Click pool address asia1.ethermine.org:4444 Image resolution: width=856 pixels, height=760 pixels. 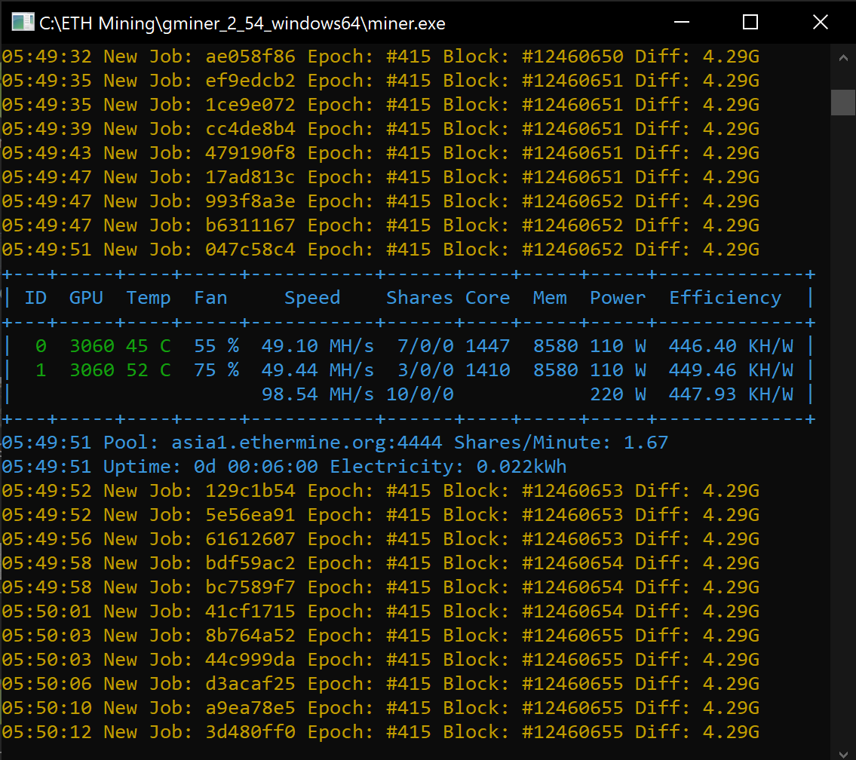point(307,443)
